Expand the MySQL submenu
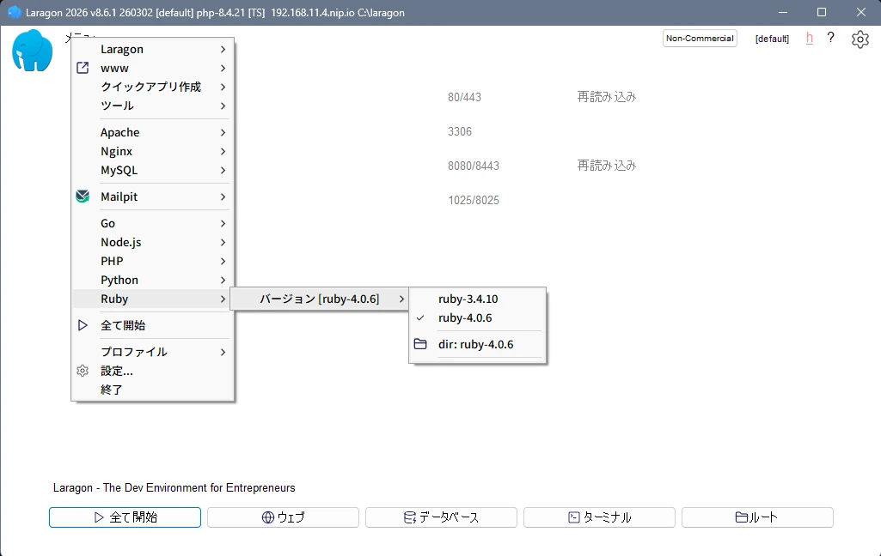Image resolution: width=881 pixels, height=556 pixels. tap(152, 170)
